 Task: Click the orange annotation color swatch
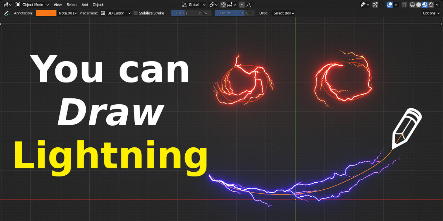(46, 13)
